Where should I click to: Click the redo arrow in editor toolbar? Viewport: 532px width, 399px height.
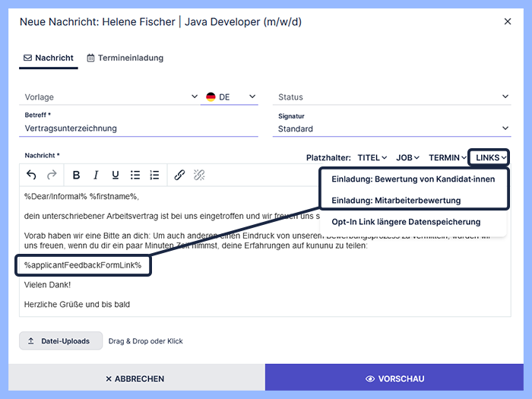[52, 175]
